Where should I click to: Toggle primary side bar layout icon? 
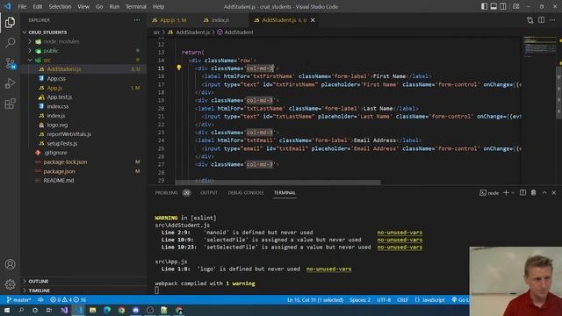(484, 6)
